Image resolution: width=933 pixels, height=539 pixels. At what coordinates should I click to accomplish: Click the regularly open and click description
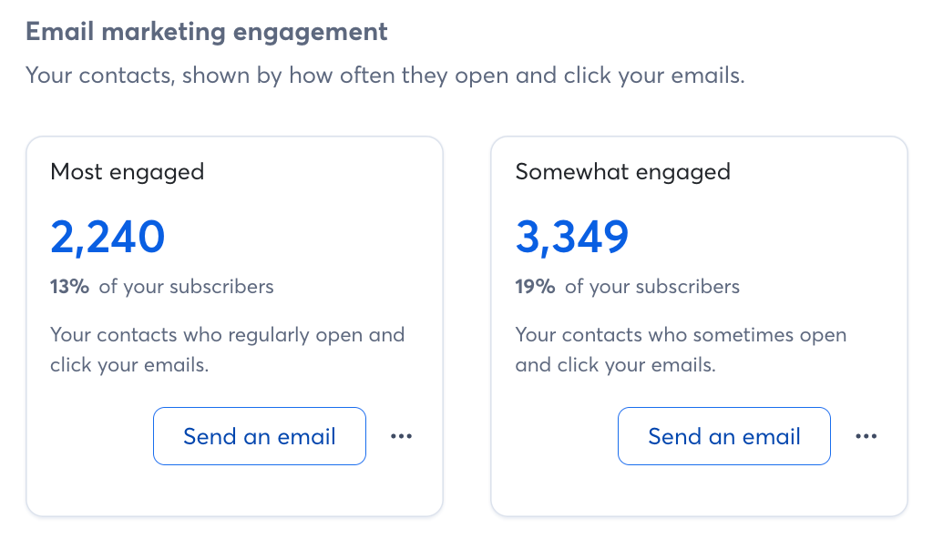click(227, 350)
